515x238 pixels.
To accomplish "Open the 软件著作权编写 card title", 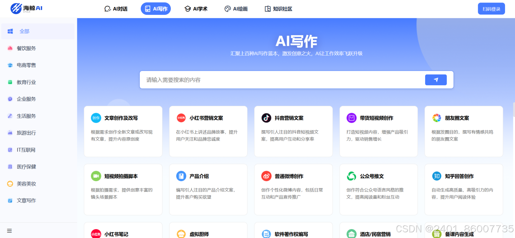I will pos(291,234).
